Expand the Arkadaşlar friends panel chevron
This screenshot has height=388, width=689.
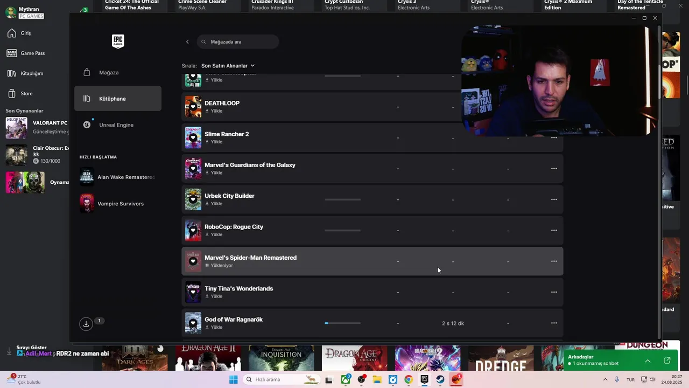pos(648,361)
